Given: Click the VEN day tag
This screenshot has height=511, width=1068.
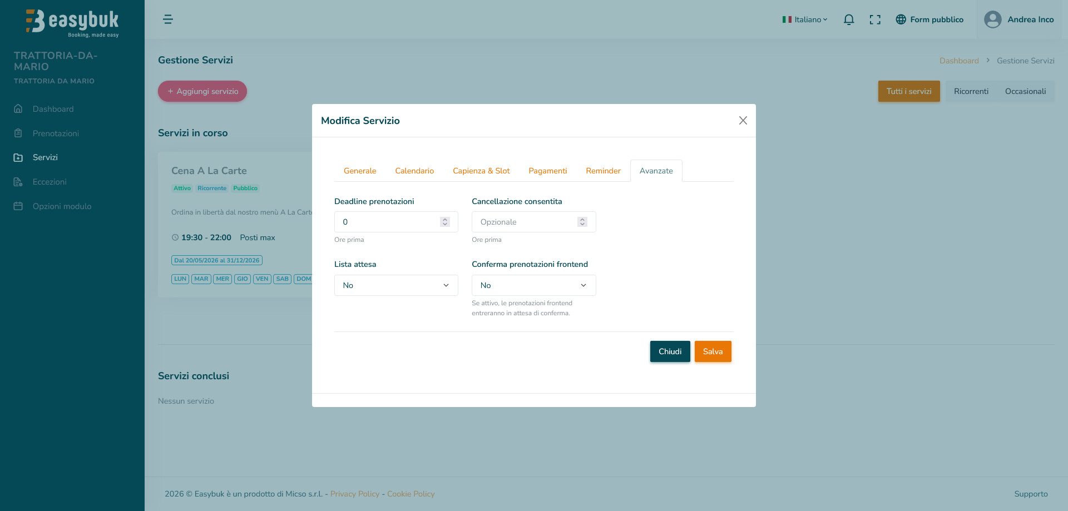Looking at the screenshot, I should 262,279.
